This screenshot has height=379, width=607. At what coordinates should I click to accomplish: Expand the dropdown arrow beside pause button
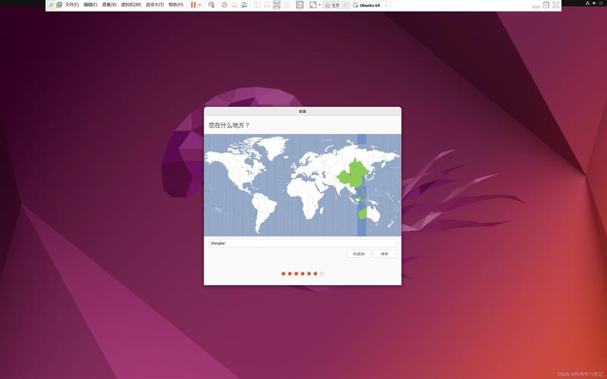(200, 5)
